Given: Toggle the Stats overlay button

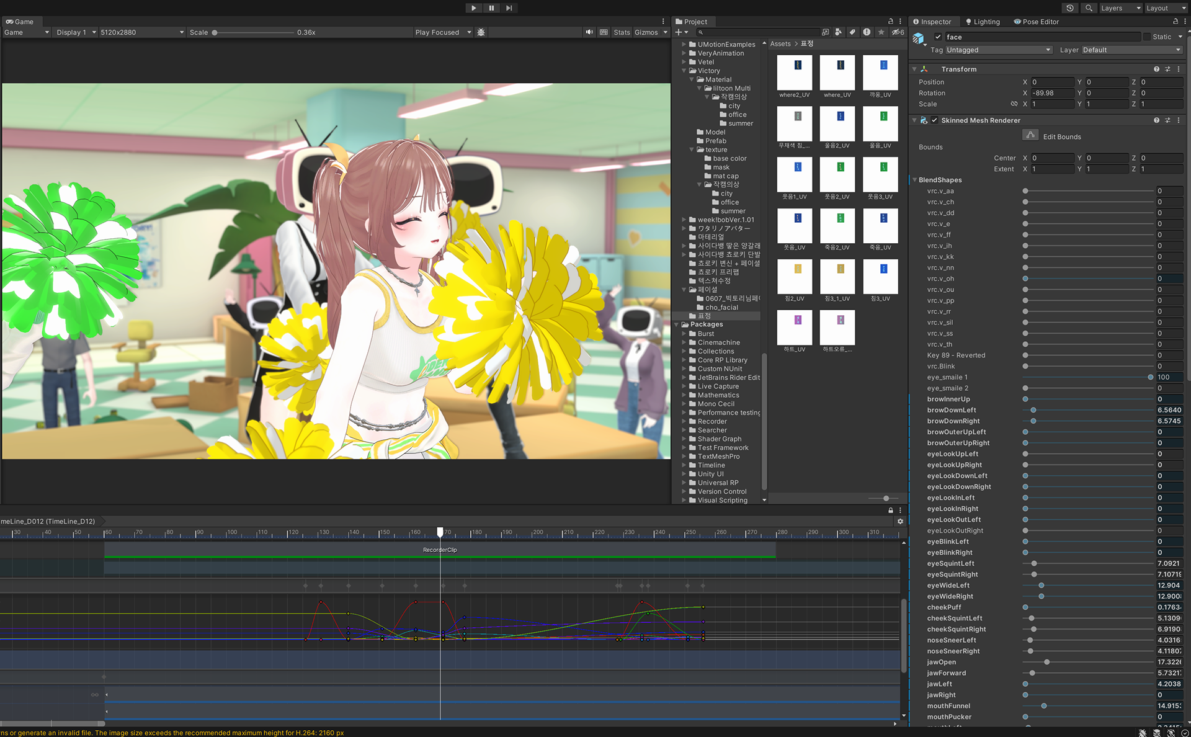Looking at the screenshot, I should tap(622, 32).
